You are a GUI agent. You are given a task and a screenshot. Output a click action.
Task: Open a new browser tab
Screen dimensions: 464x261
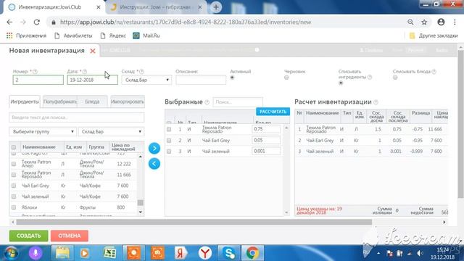click(216, 7)
